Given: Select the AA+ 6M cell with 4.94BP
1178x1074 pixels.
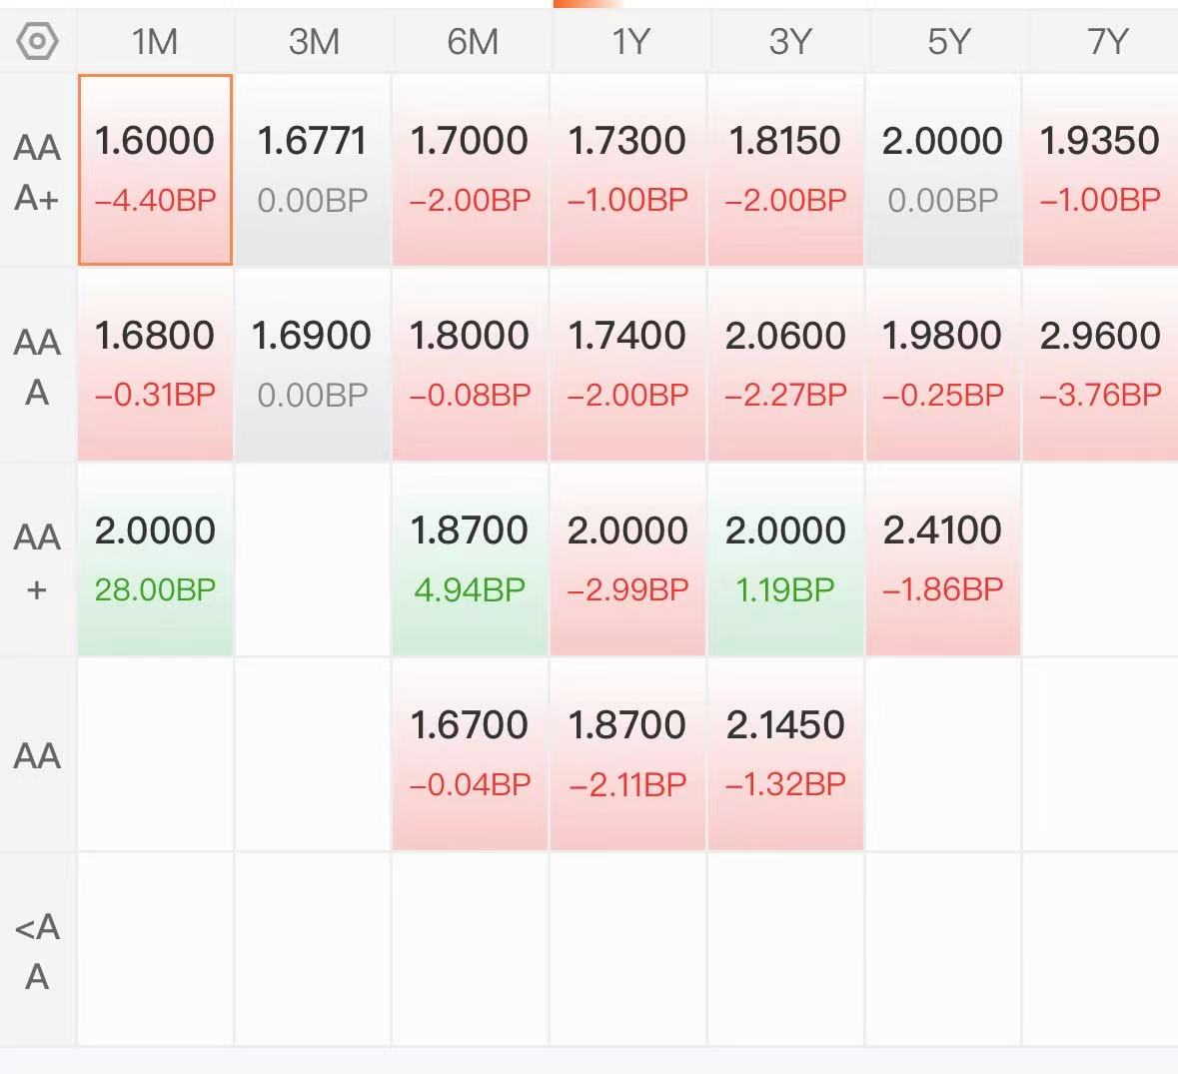Looking at the screenshot, I should 470,559.
